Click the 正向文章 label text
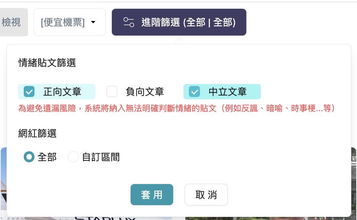This screenshot has width=357, height=220. 62,92
